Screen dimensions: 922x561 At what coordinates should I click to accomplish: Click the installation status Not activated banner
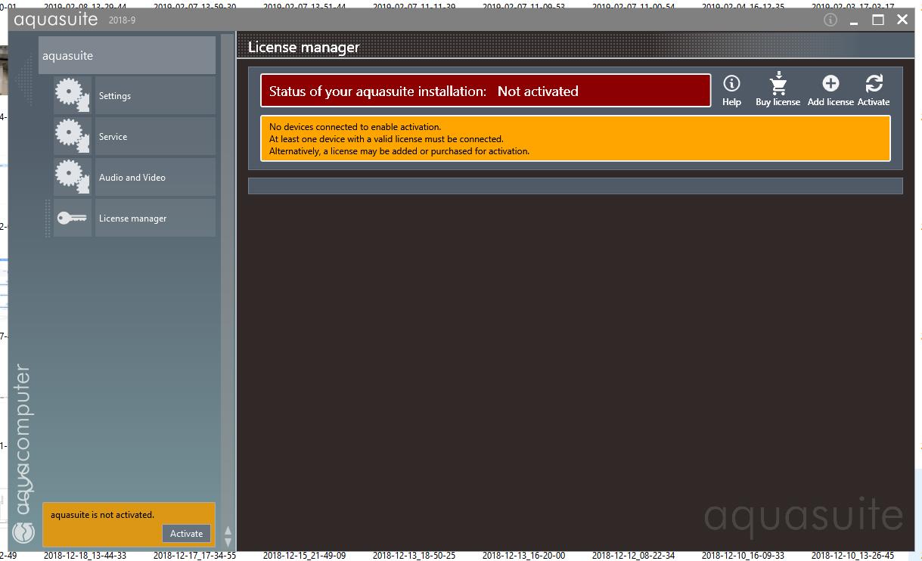(486, 91)
